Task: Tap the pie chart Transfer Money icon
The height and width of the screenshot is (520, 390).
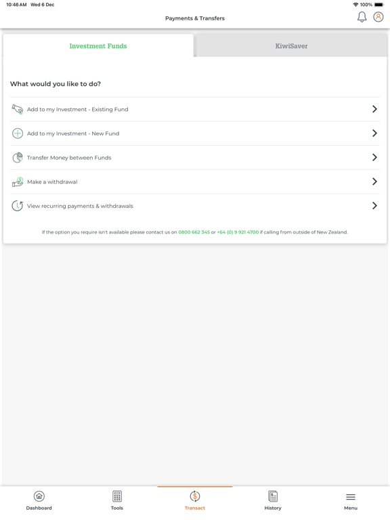Action: 17,158
